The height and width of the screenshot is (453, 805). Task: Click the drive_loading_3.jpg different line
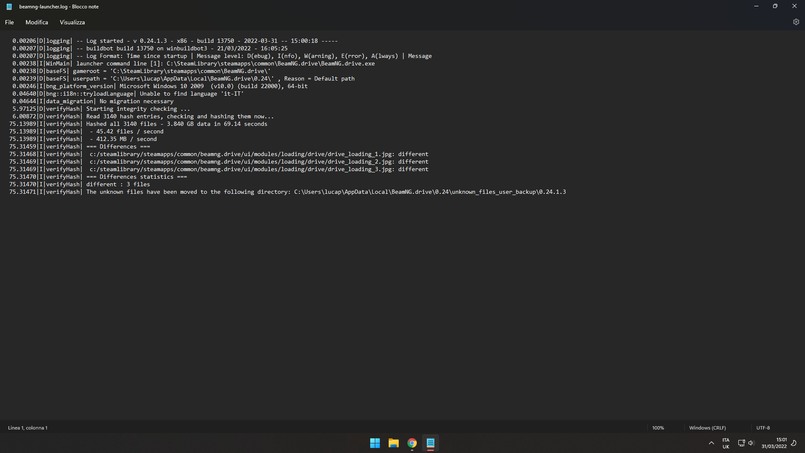218,169
